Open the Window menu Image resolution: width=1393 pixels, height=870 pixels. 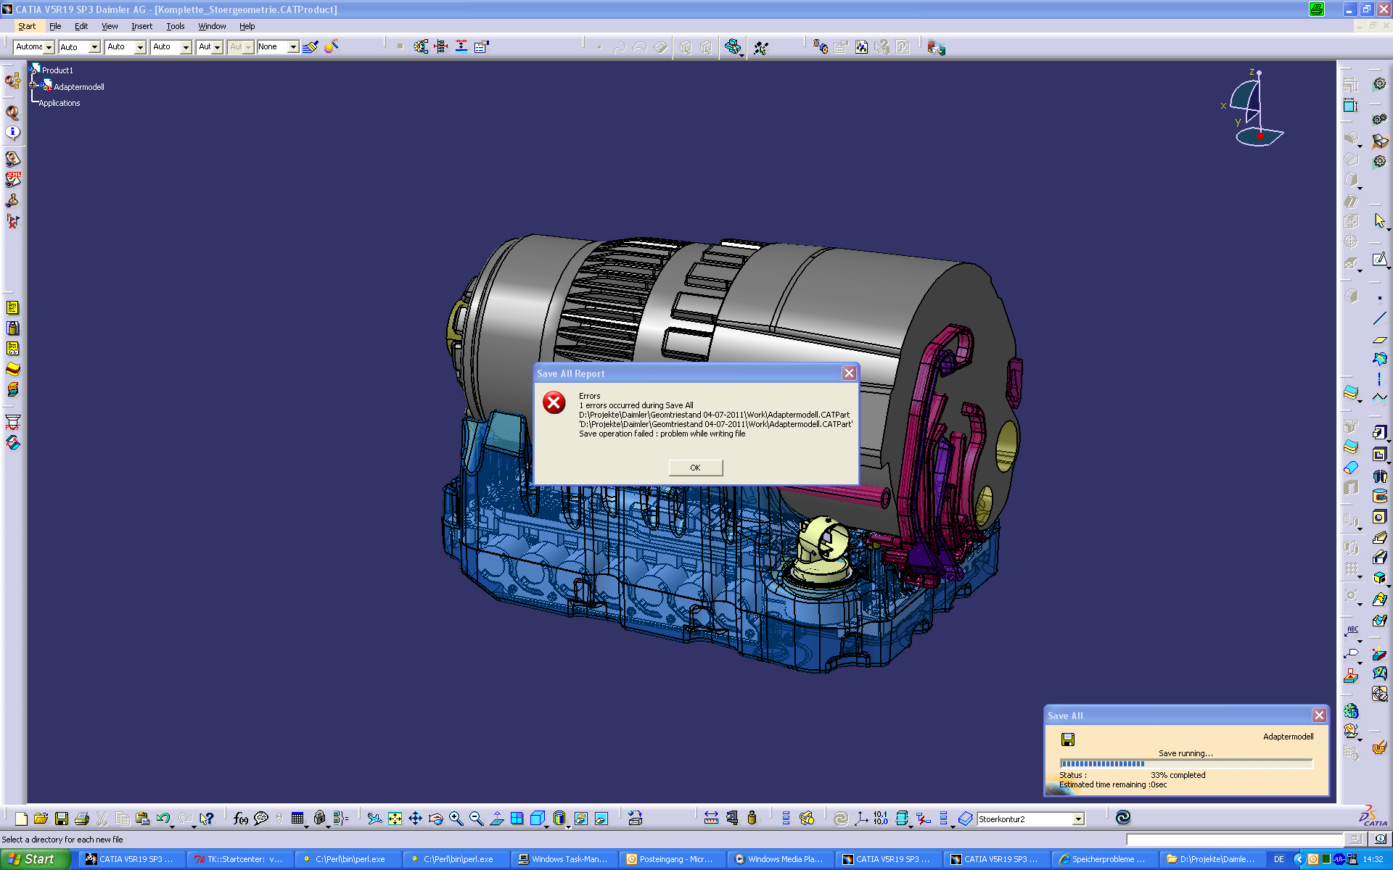(212, 26)
